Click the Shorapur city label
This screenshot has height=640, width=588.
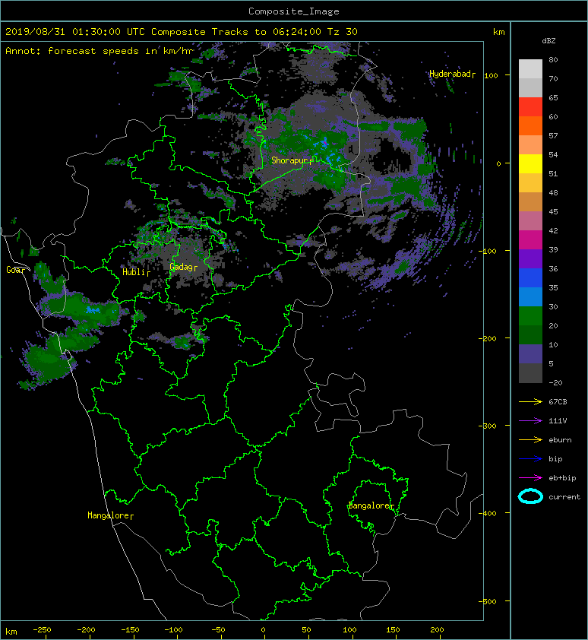[290, 160]
